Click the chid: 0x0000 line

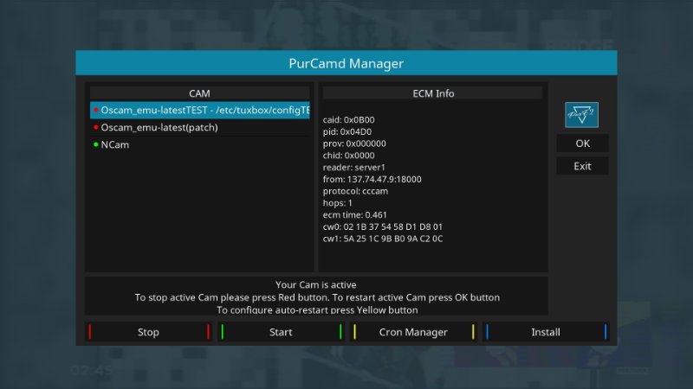(349, 156)
